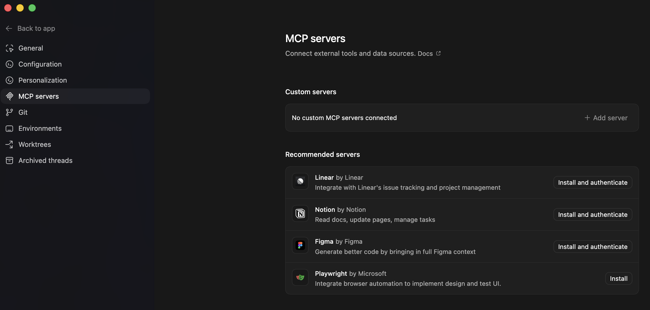The image size is (650, 310).
Task: Click Add server to connect a custom server
Action: 606,118
